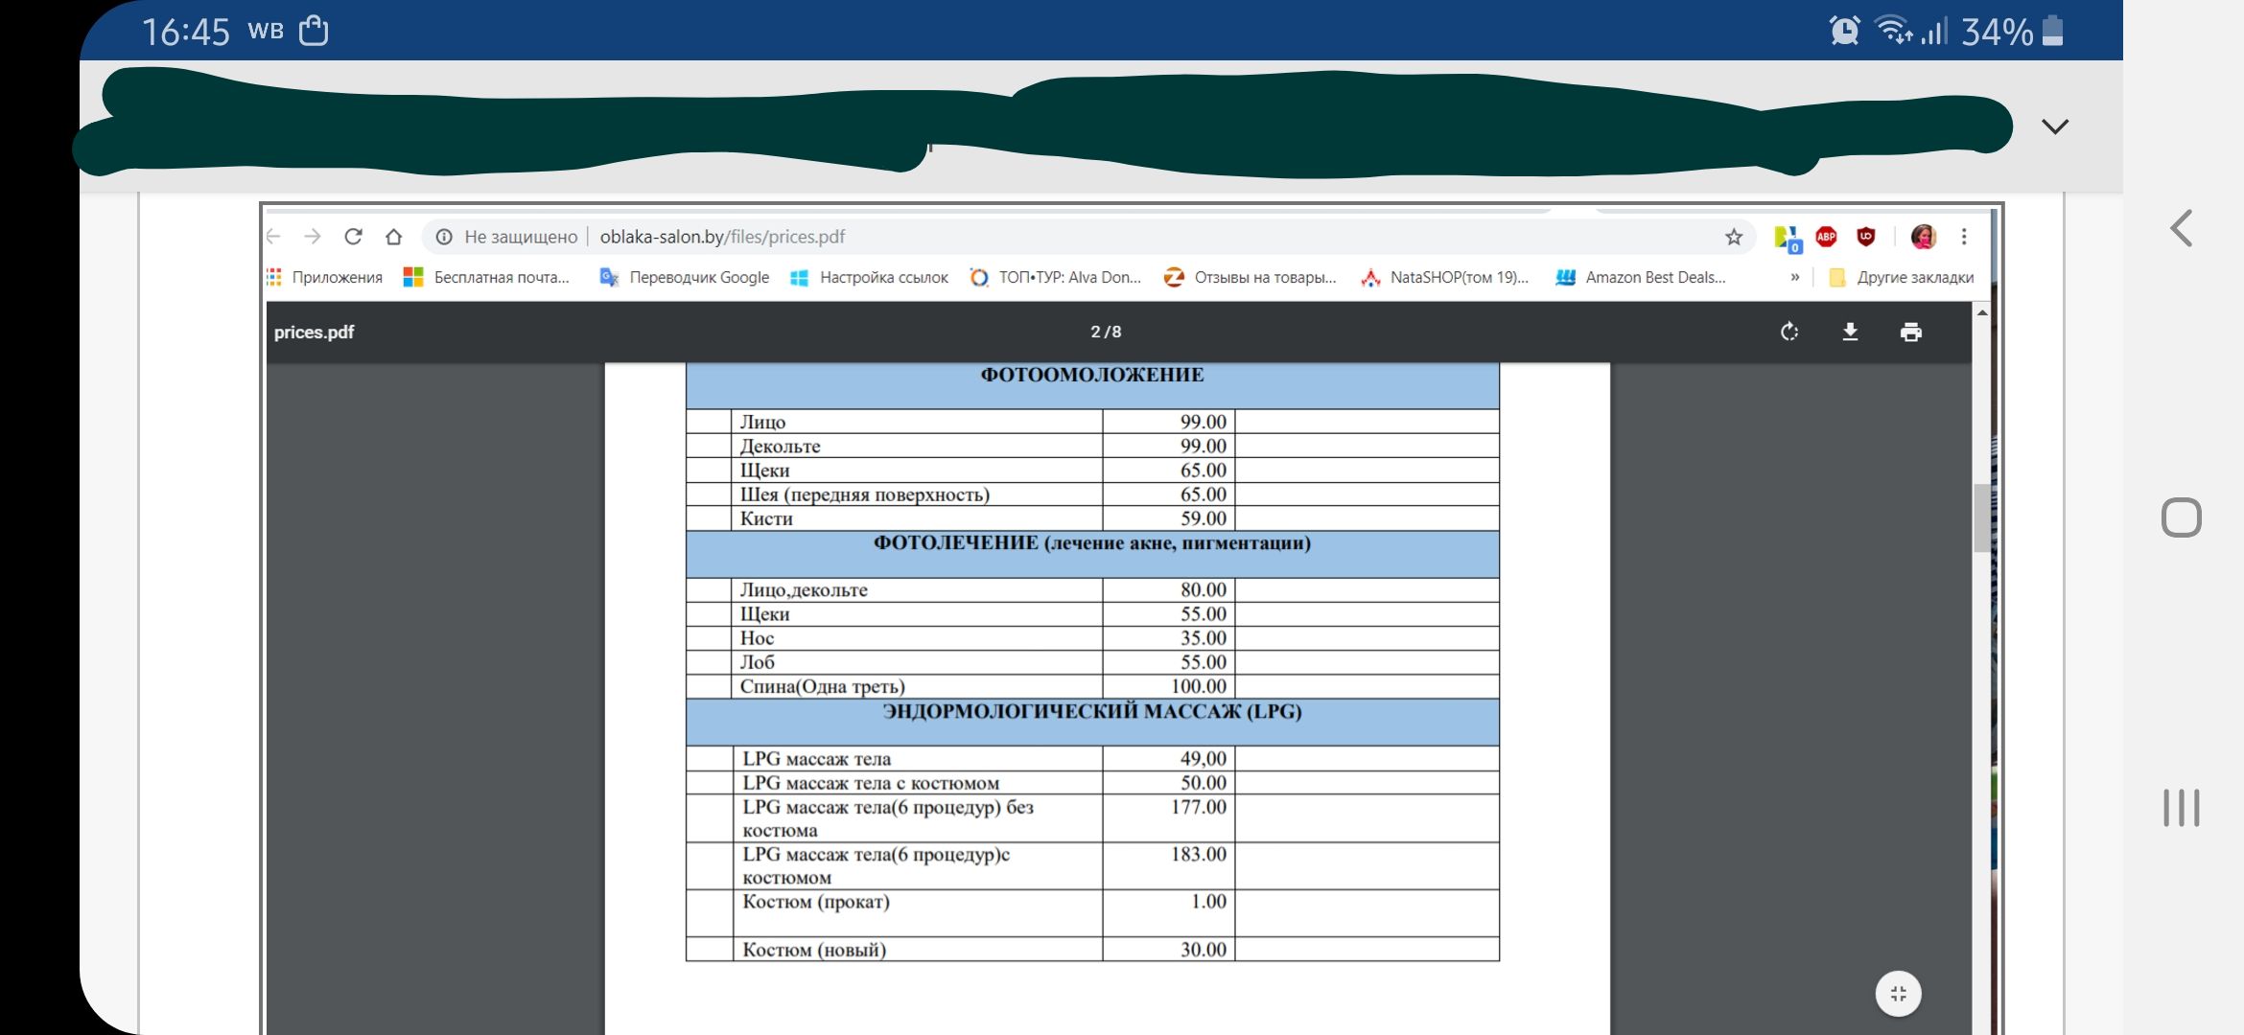Expand the hidden bookmarks chevron
The width and height of the screenshot is (2244, 1035).
1794,277
